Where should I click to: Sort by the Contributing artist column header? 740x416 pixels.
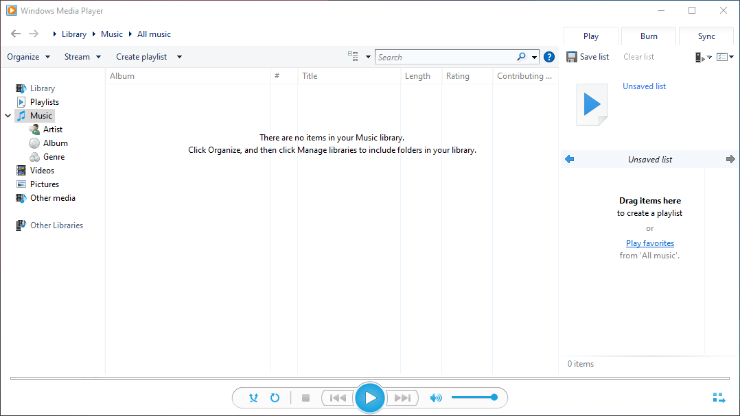pyautogui.click(x=525, y=76)
